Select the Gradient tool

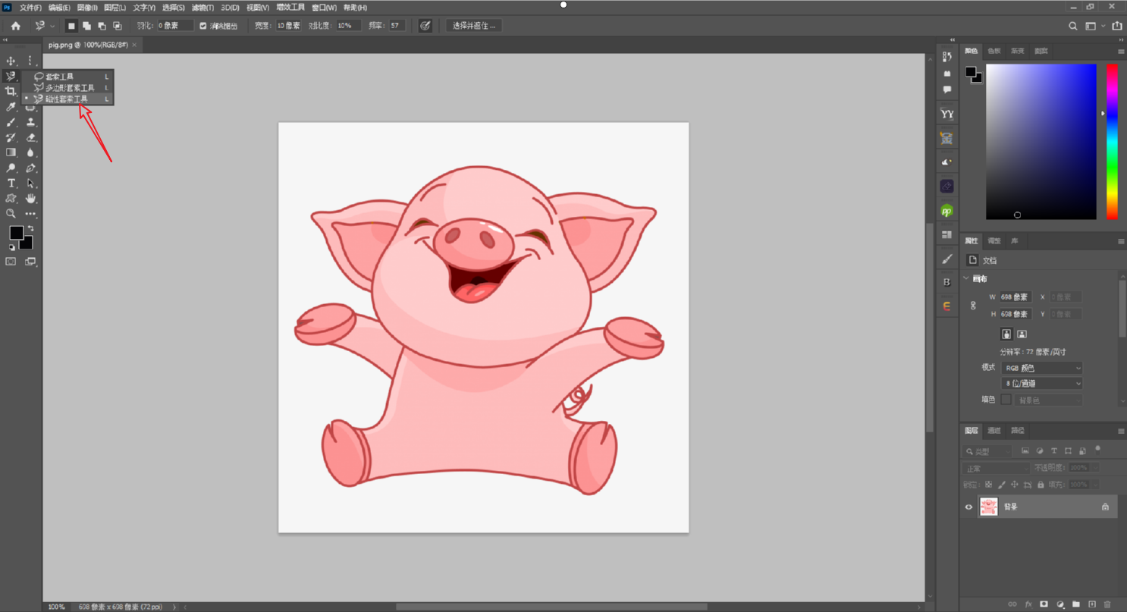(x=11, y=152)
